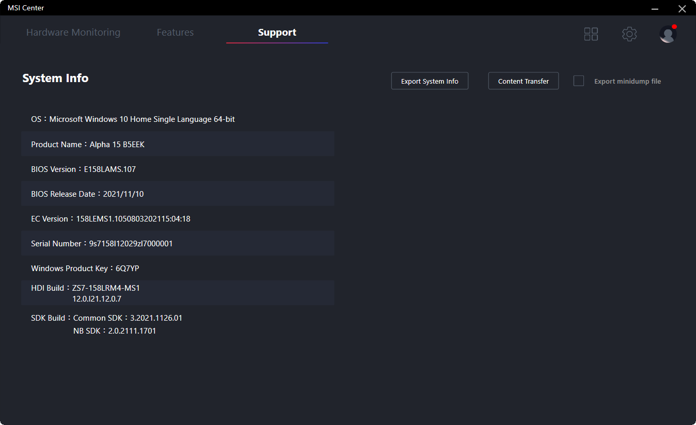Viewport: 696px width, 425px height.
Task: Open the apps grid icon
Action: [x=591, y=34]
